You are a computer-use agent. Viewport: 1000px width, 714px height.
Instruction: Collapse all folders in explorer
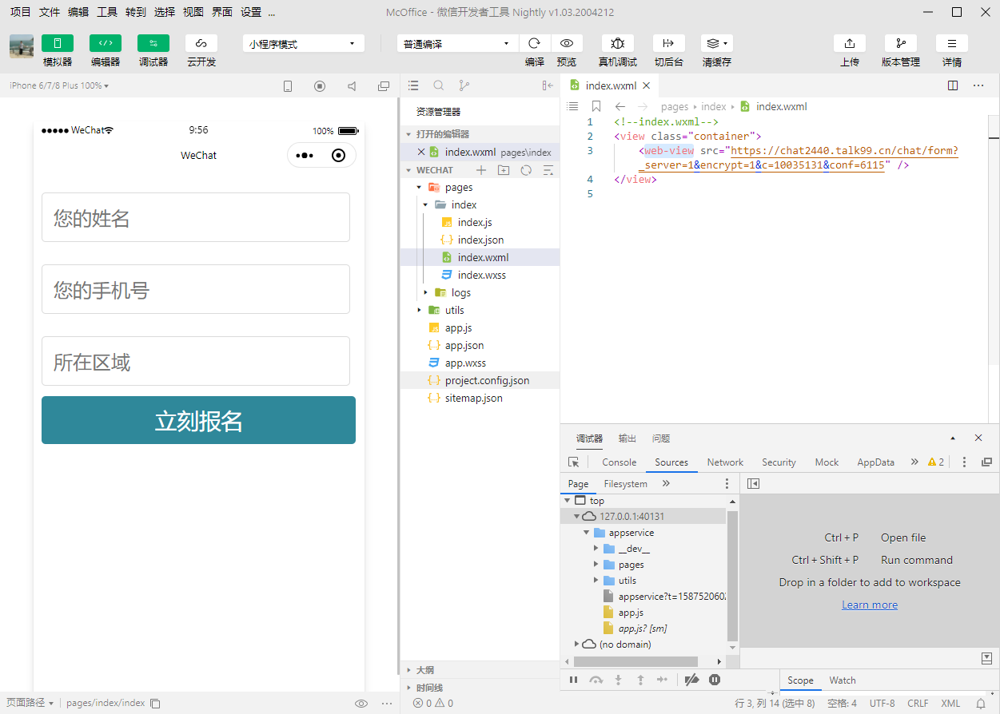[x=548, y=170]
